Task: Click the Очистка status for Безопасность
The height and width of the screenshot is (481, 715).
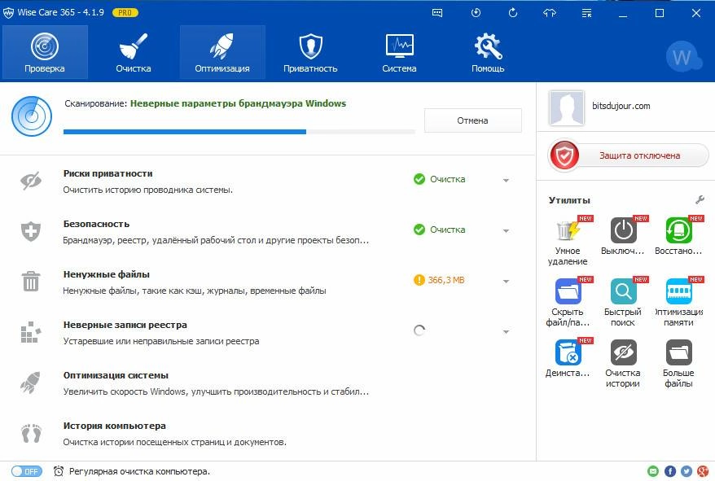Action: pyautogui.click(x=447, y=230)
